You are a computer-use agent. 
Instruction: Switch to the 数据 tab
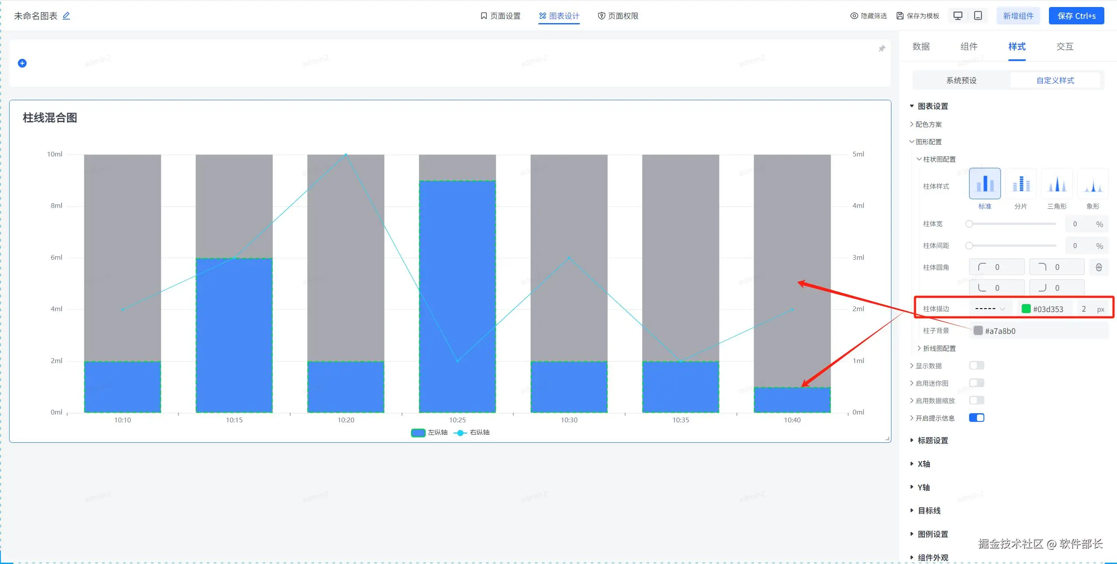pos(921,47)
